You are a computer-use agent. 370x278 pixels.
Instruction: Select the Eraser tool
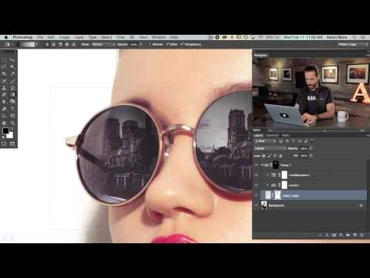click(4, 95)
